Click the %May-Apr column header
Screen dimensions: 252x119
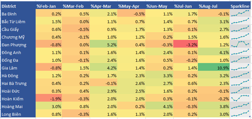131,6
